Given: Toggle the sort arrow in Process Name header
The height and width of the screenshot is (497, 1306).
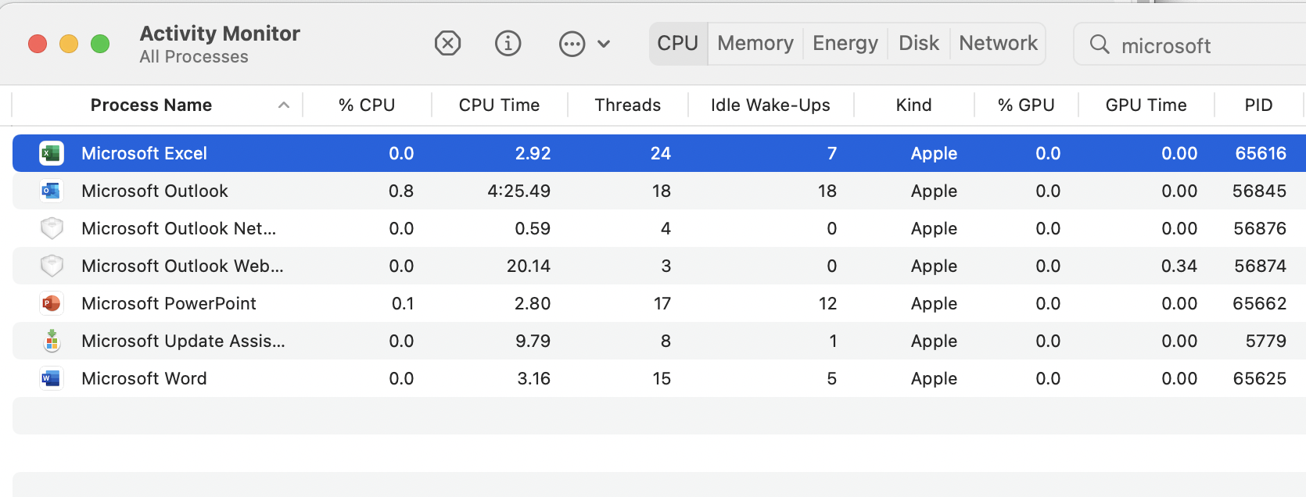Looking at the screenshot, I should (x=284, y=105).
